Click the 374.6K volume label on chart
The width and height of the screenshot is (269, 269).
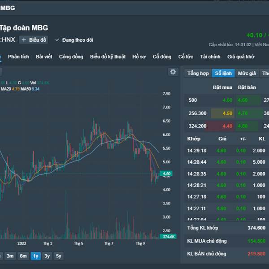pyautogui.click(x=168, y=237)
